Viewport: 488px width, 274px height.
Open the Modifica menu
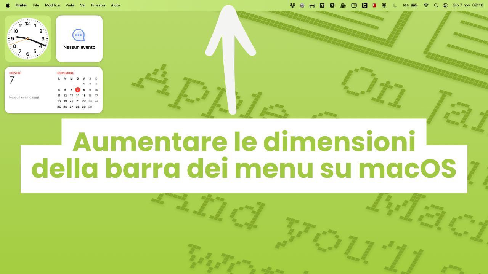[x=52, y=5]
